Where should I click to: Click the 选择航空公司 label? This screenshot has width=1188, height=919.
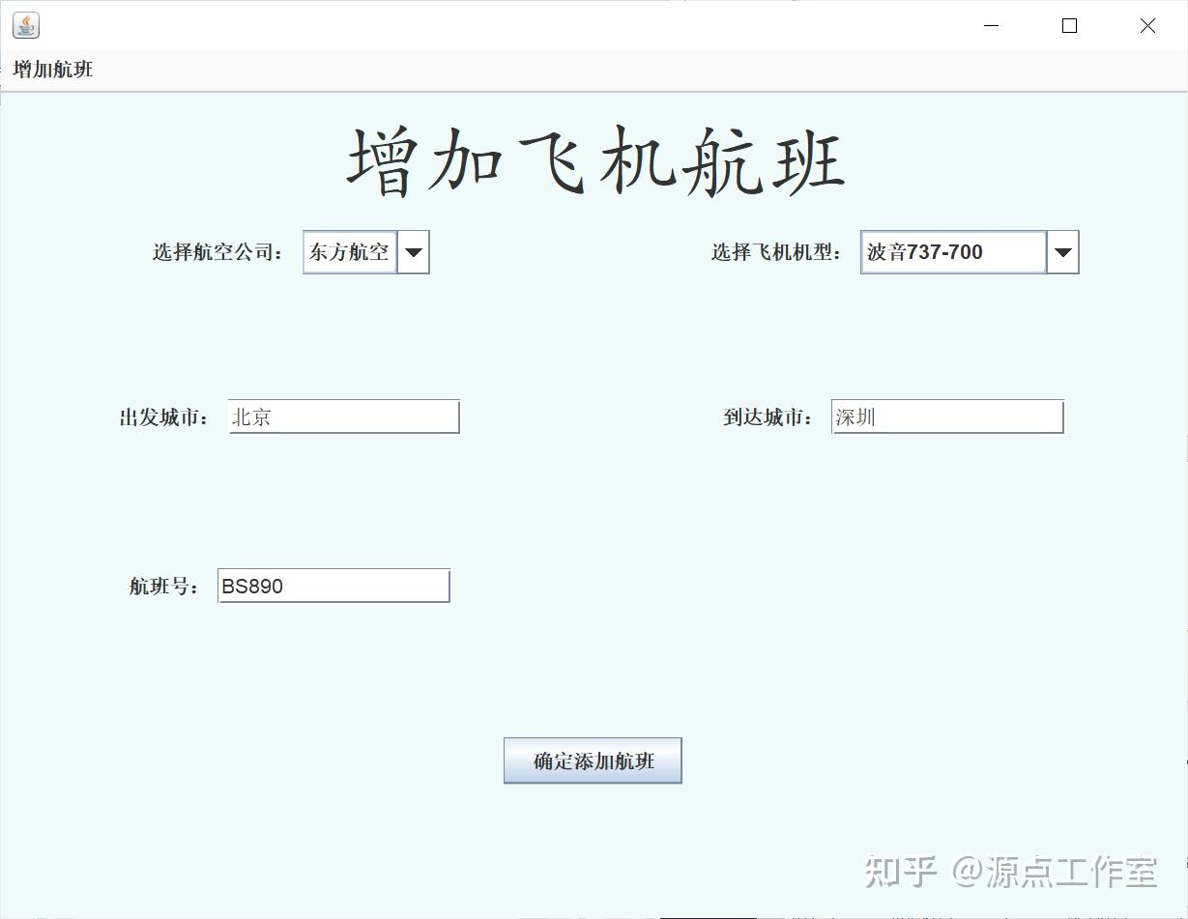(218, 252)
